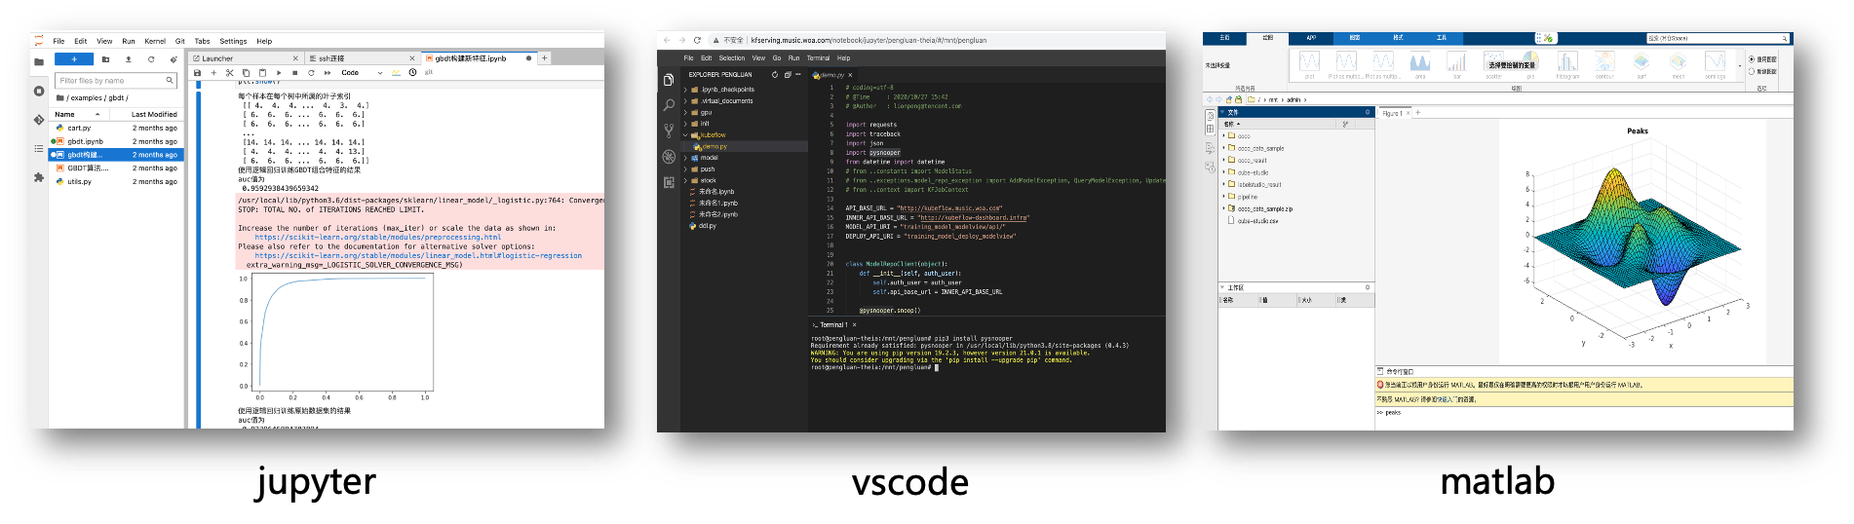Image resolution: width=1854 pixels, height=524 pixels.
Task: Click the Filter files by name field
Action: [x=110, y=81]
